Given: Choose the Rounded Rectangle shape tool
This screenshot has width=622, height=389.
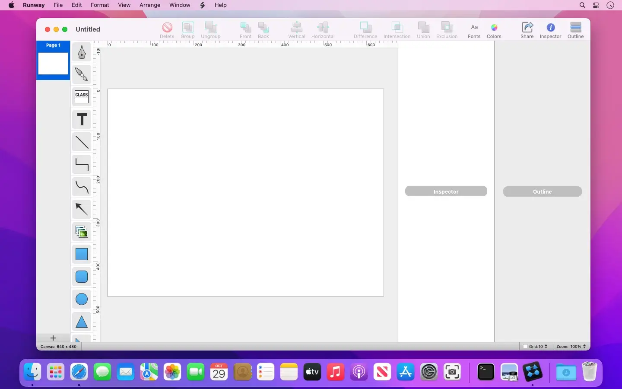Looking at the screenshot, I should click(x=82, y=277).
